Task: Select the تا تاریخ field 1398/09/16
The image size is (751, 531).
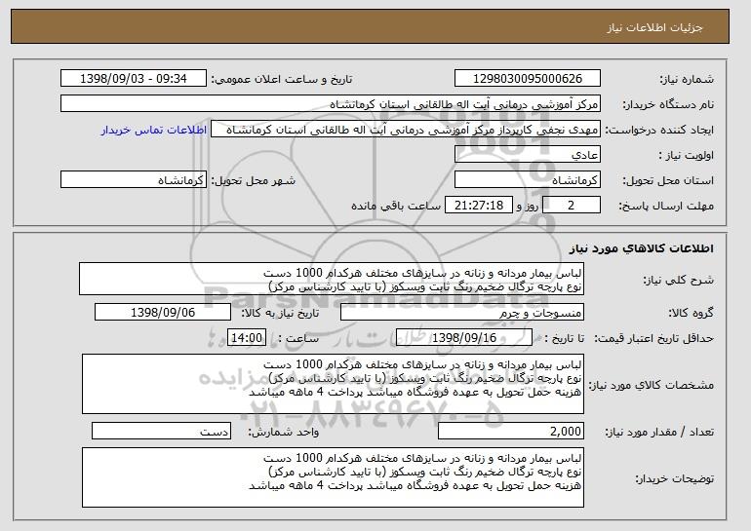Action: 464,338
